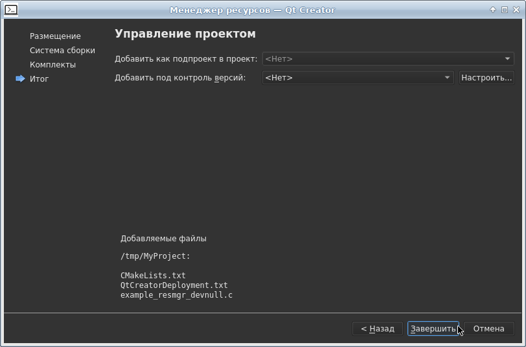This screenshot has width=526, height=347.
Task: Click the title bar up-arrow button
Action: point(493,10)
